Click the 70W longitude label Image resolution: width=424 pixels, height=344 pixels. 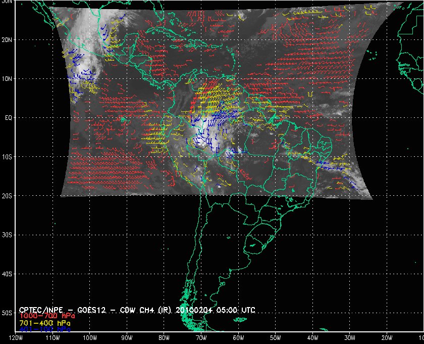pyautogui.click(x=201, y=338)
